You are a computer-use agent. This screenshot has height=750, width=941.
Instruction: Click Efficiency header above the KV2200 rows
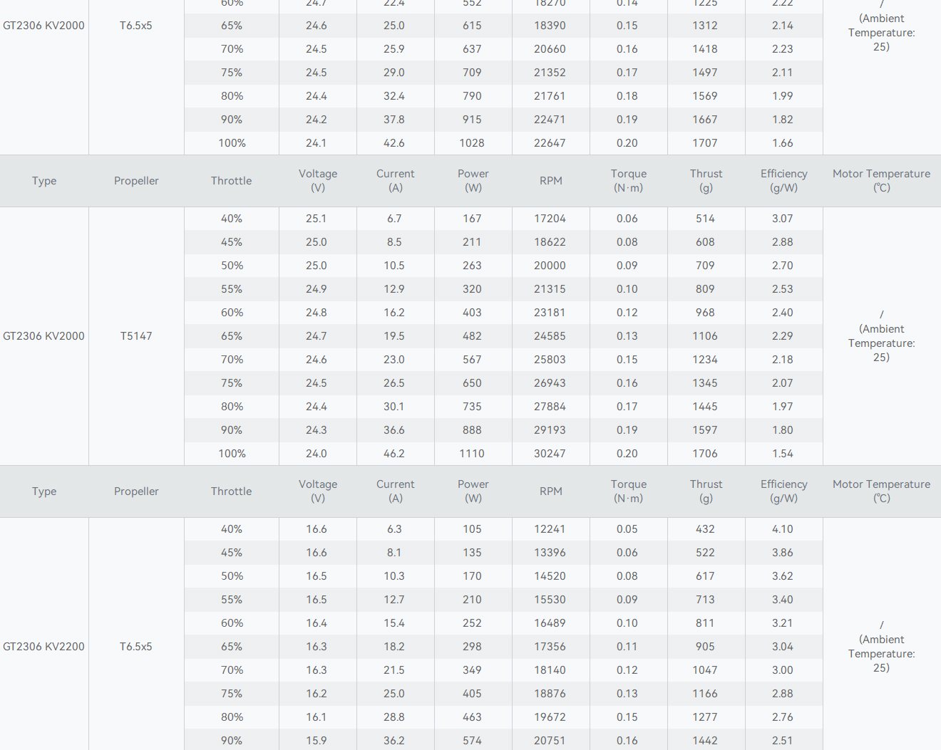tap(783, 491)
